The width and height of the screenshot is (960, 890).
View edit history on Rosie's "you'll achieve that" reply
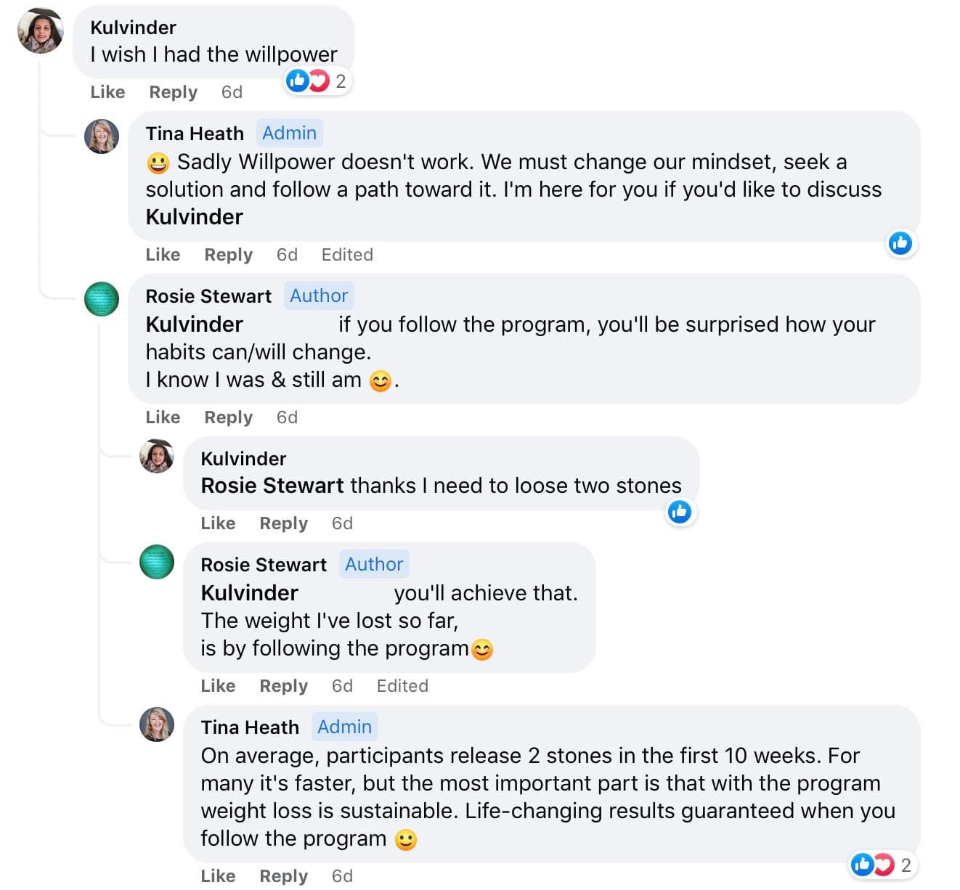pyautogui.click(x=402, y=686)
